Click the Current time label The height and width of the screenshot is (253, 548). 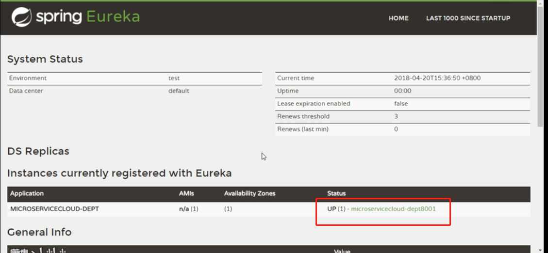pyautogui.click(x=296, y=78)
